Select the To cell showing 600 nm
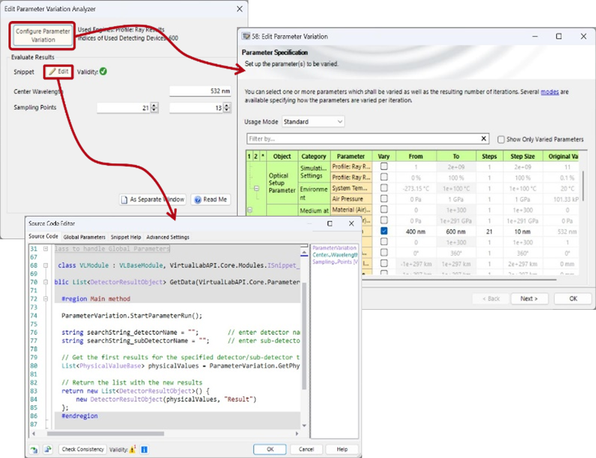The image size is (596, 458). coord(456,231)
